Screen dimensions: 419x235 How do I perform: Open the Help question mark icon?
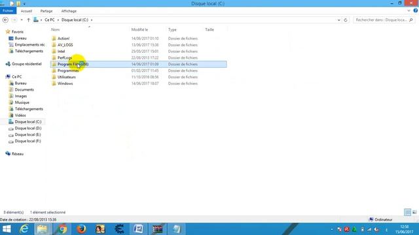[416, 10]
